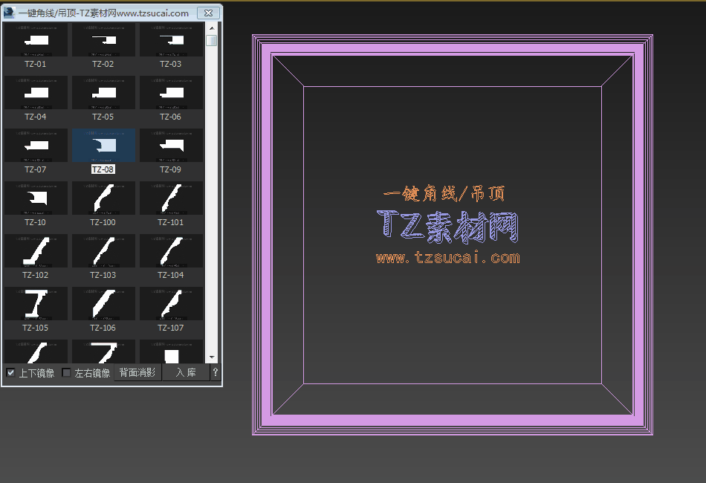Pick the TZ-106 profile thumbnail
Image resolution: width=706 pixels, height=483 pixels.
(103, 304)
